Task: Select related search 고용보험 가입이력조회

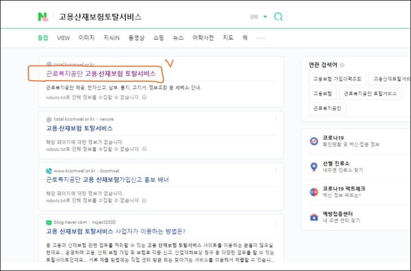Action: [338, 79]
